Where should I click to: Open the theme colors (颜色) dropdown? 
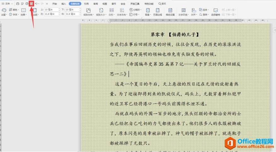14,10
